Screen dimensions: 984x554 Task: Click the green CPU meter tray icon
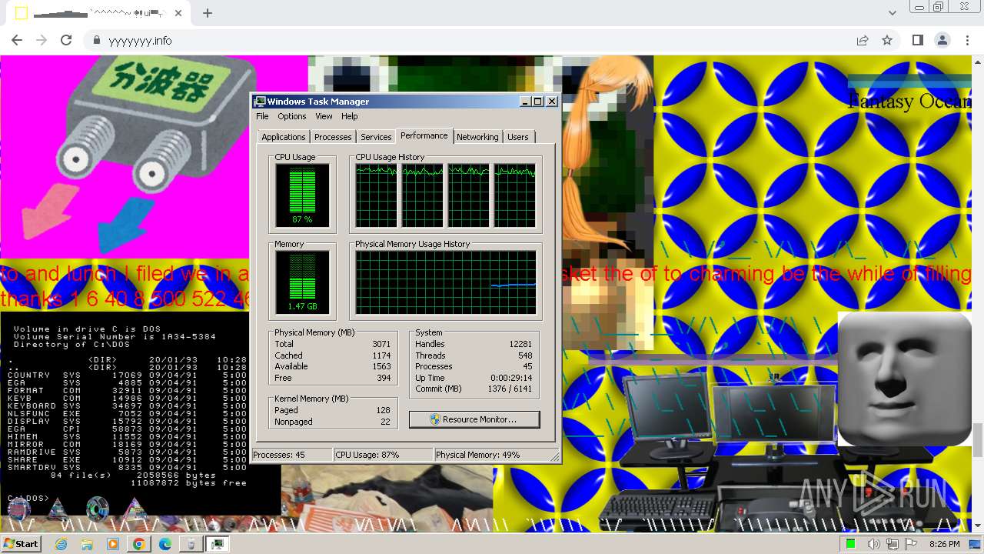coord(851,544)
